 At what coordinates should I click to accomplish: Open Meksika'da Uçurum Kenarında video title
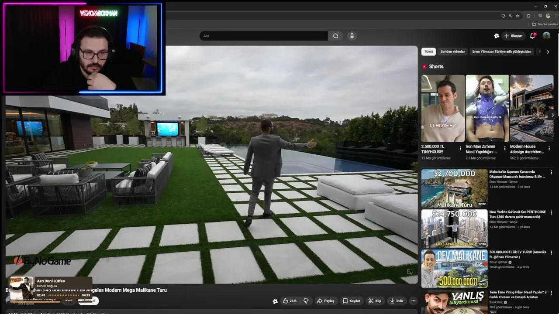tap(517, 174)
